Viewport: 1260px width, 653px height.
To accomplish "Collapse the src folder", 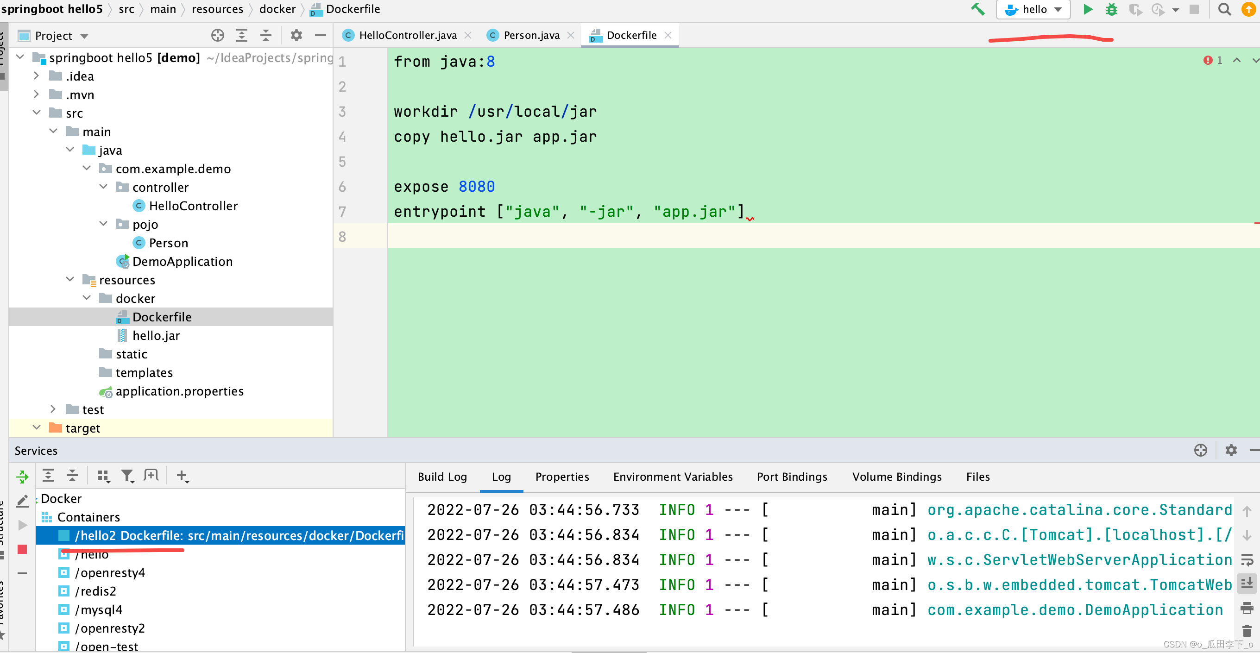I will (37, 113).
